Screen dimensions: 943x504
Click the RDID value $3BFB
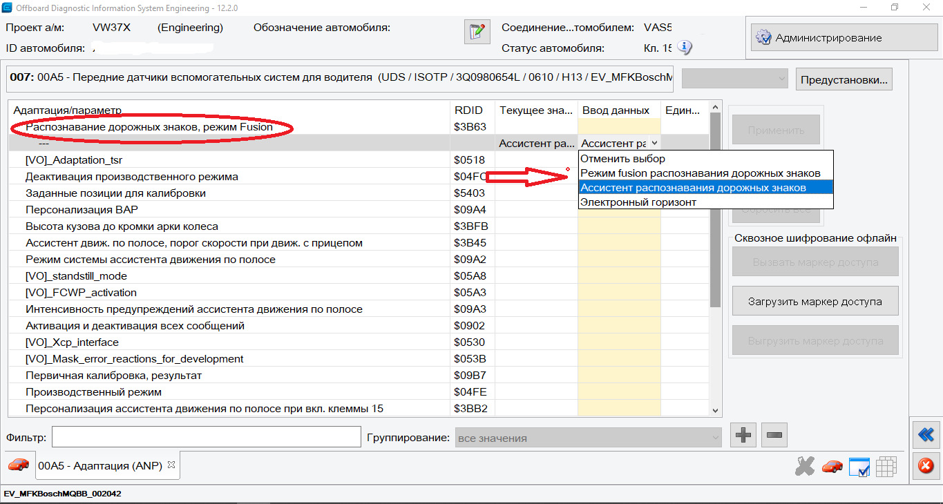click(471, 226)
